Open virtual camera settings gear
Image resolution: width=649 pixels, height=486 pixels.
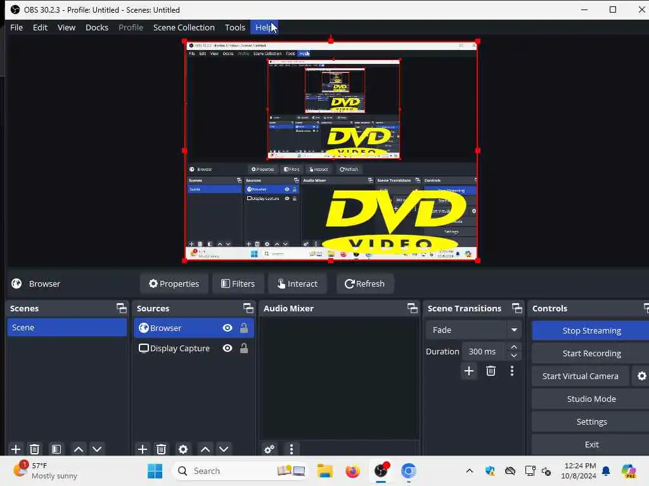(x=641, y=376)
